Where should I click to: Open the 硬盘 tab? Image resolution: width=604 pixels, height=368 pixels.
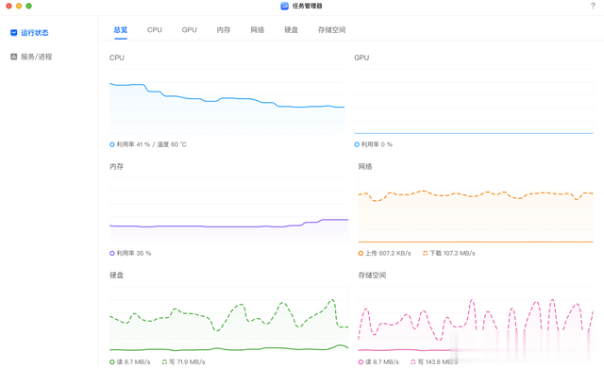coord(292,30)
